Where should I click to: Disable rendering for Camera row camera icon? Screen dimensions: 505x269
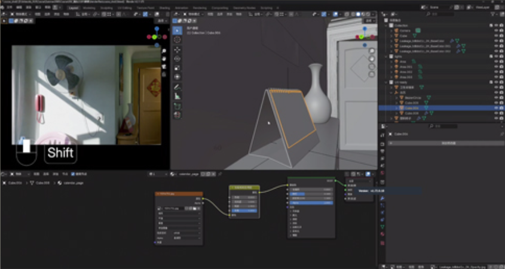point(501,30)
